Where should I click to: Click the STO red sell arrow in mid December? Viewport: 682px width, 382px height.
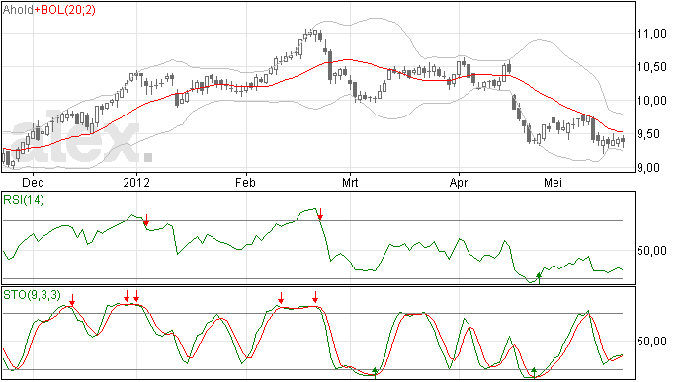72,300
